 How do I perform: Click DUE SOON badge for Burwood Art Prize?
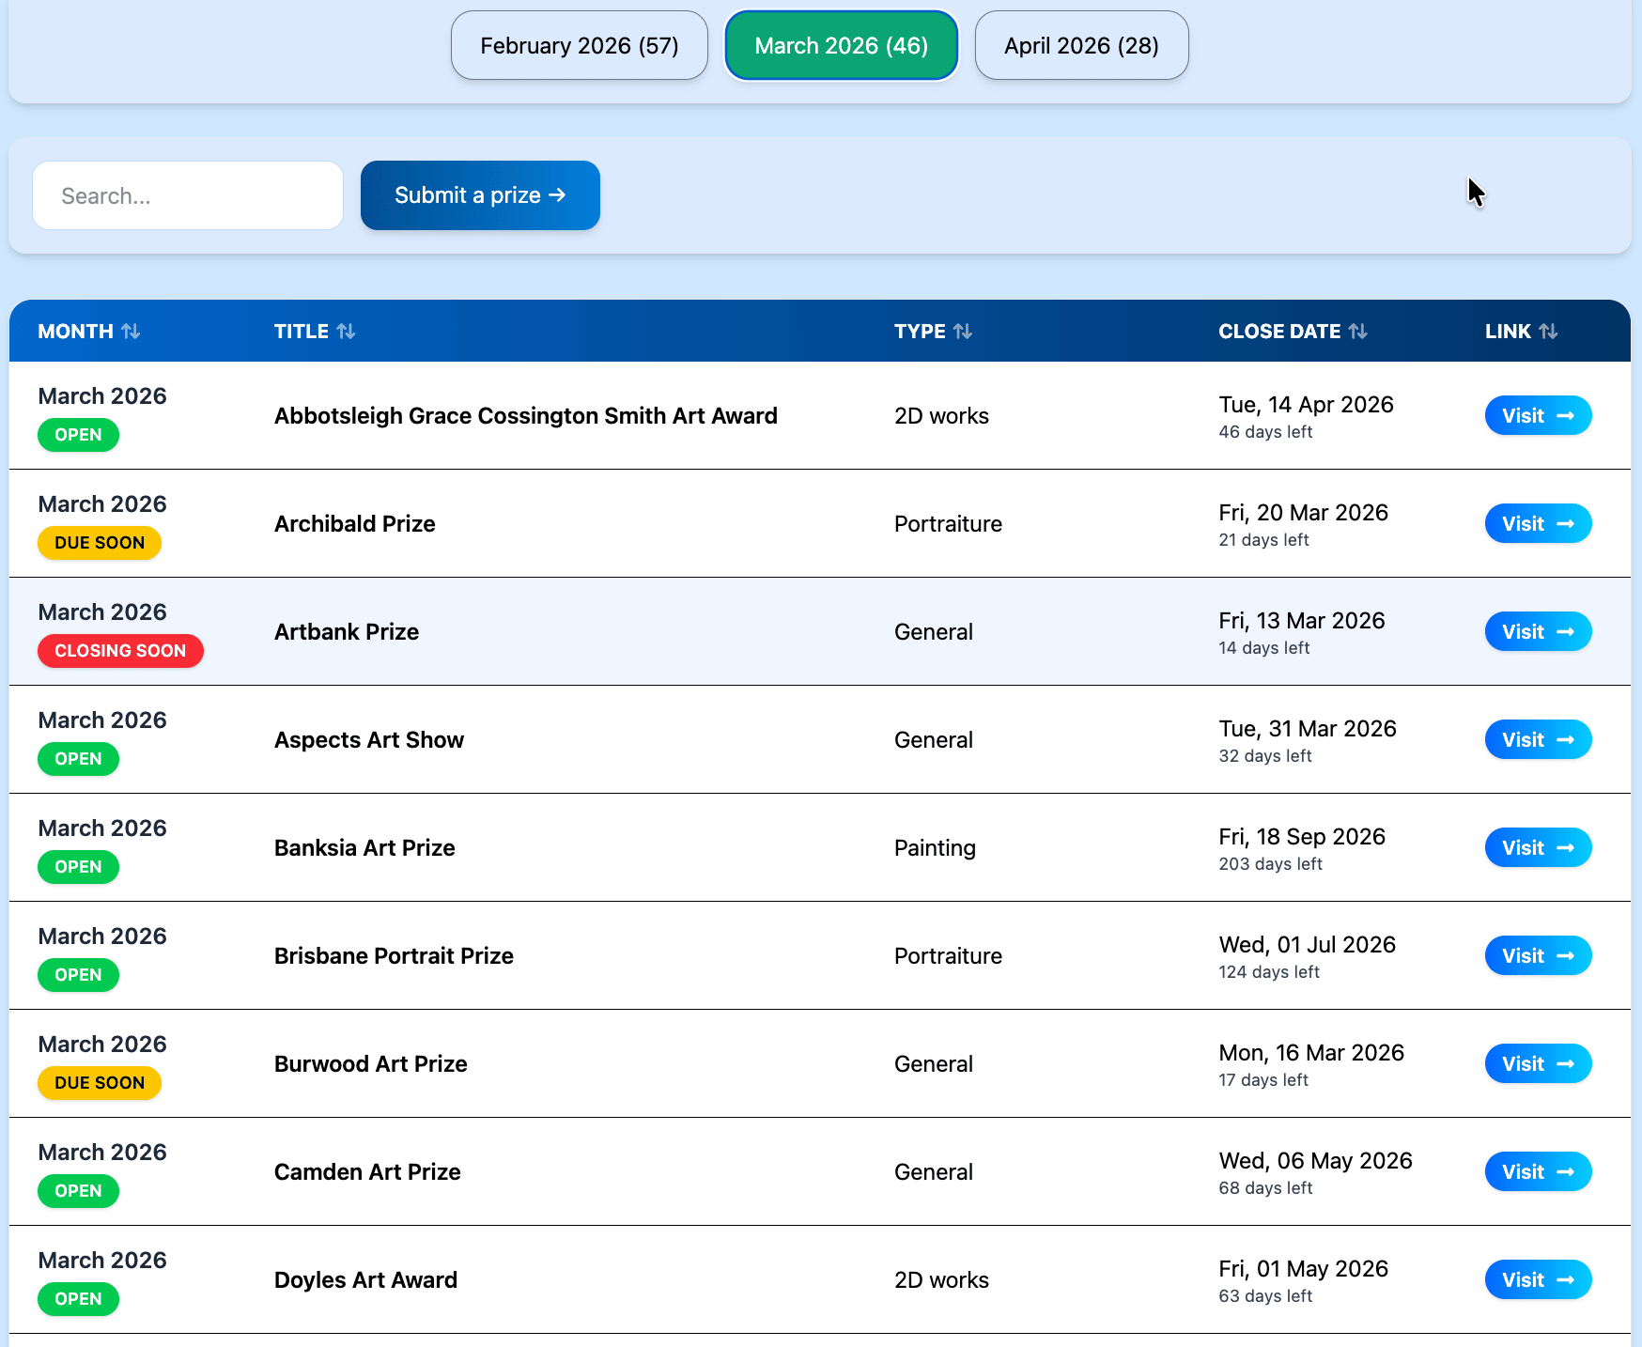pyautogui.click(x=100, y=1083)
